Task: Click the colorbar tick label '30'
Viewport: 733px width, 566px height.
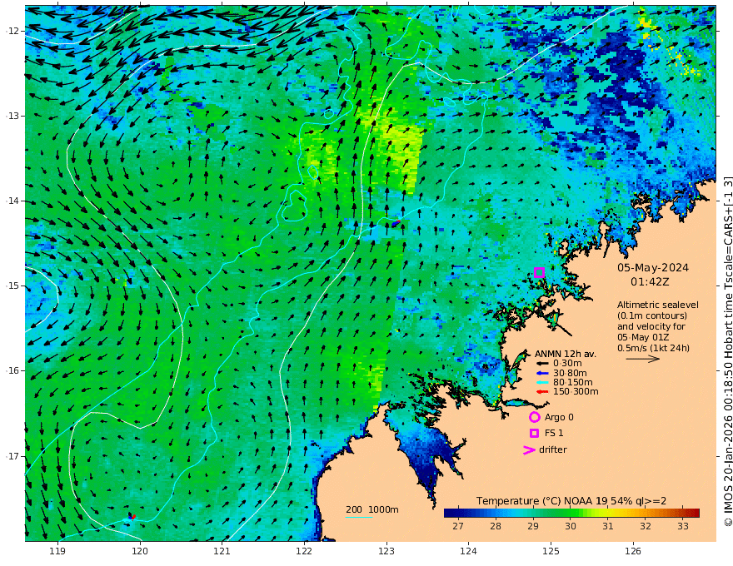Action: pyautogui.click(x=571, y=526)
